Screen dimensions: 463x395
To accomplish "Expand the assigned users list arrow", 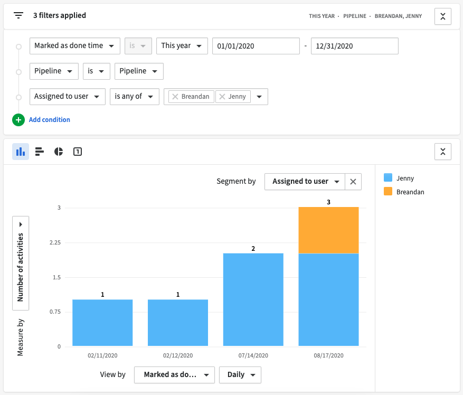I will (259, 97).
